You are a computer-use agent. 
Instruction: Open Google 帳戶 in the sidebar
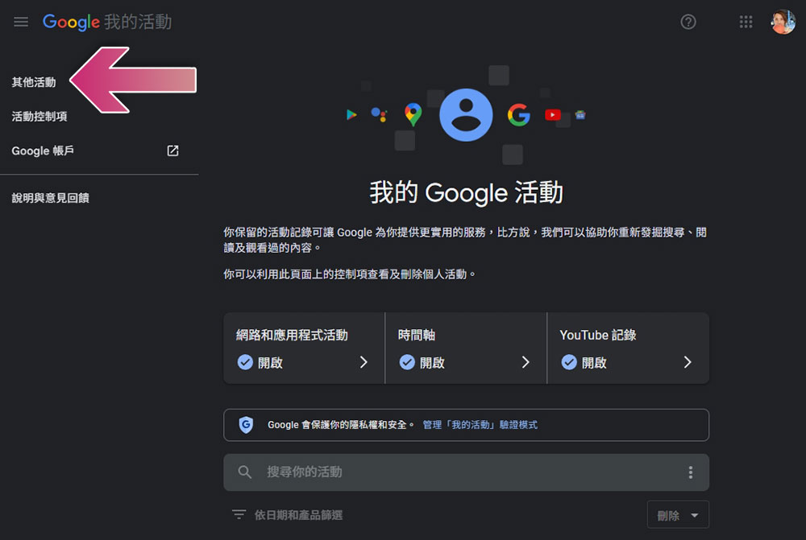click(43, 151)
